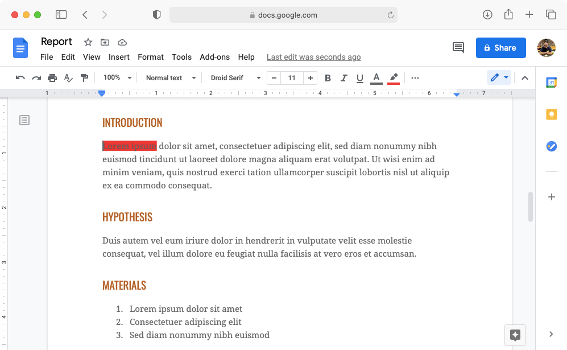Image resolution: width=567 pixels, height=350 pixels.
Task: Open the Add-ons menu
Action: [x=215, y=57]
